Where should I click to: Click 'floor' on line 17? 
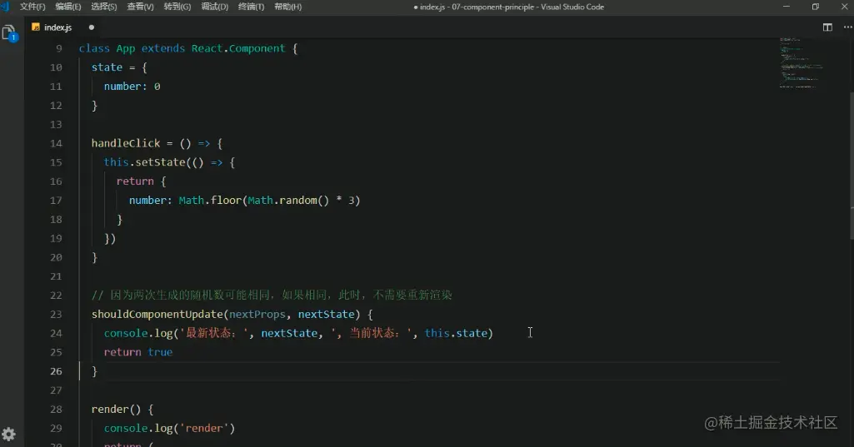click(226, 201)
